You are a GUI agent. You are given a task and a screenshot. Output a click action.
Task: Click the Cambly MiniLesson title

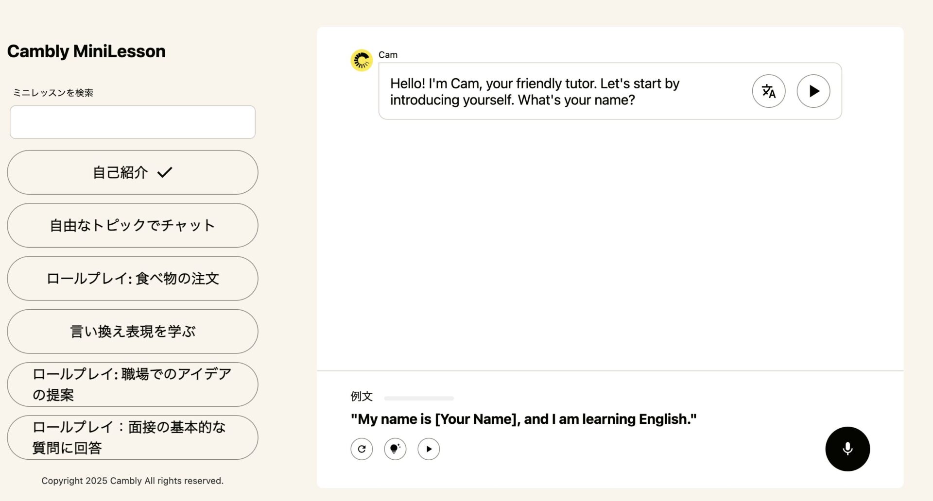[x=86, y=51]
